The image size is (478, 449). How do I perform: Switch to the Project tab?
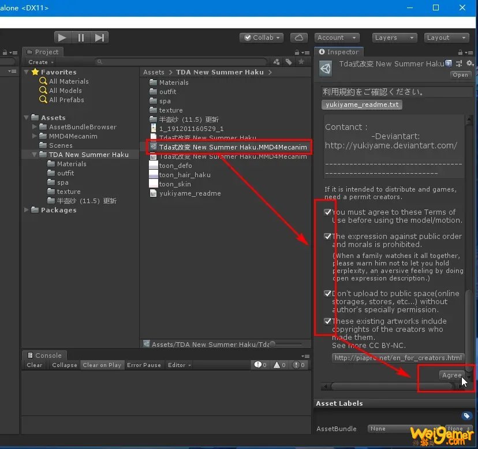42,52
